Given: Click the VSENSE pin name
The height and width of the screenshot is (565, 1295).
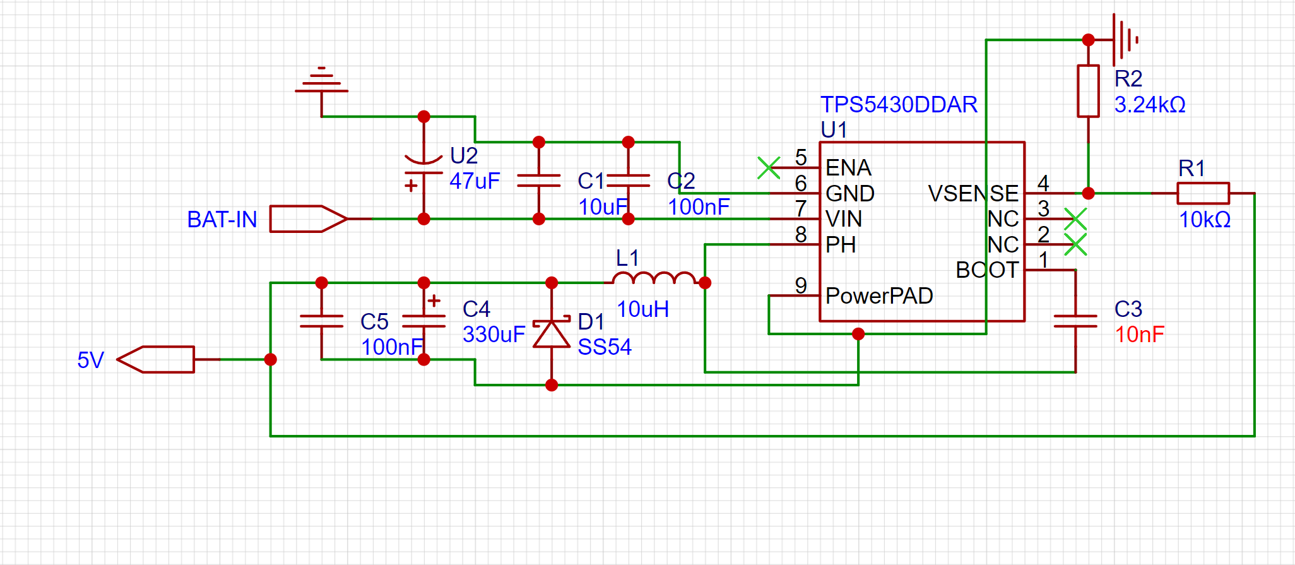Looking at the screenshot, I should click(x=973, y=194).
